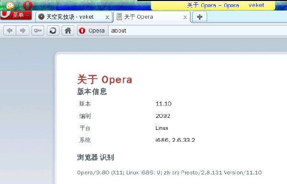Click the 系统 row label
The image size is (287, 184).
85,140
